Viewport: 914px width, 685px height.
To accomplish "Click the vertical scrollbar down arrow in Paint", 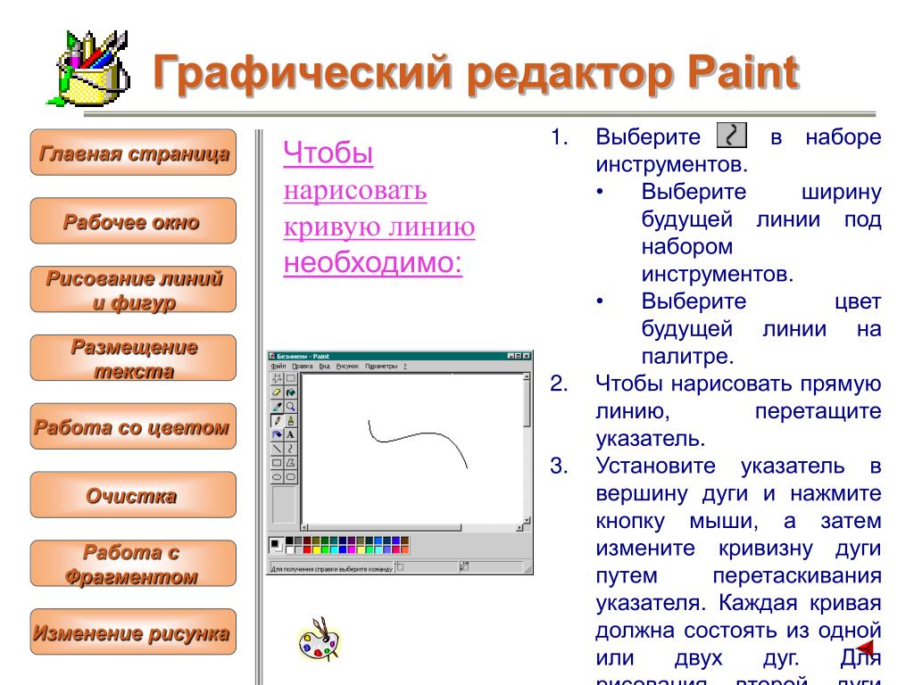I will click(527, 520).
